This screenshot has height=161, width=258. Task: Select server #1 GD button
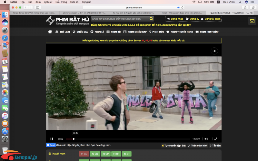(x=84, y=154)
